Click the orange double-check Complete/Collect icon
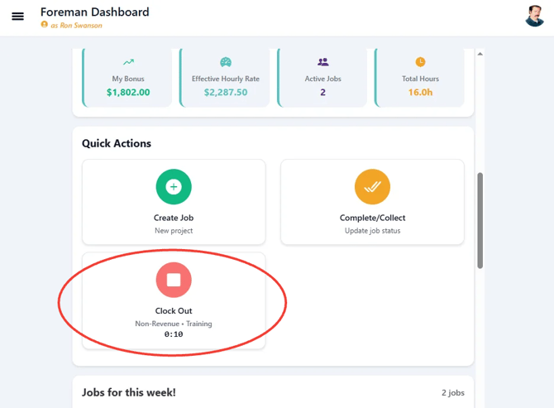554x408 pixels. [x=372, y=187]
